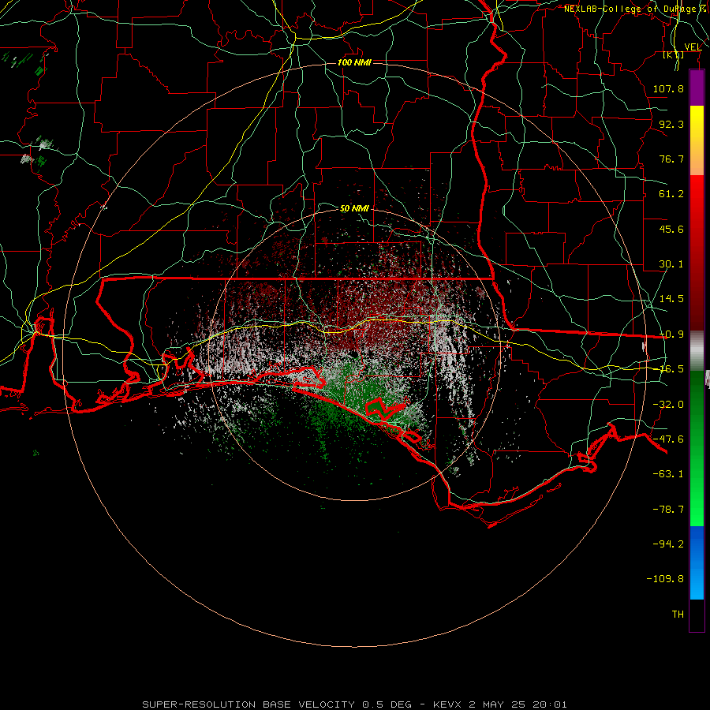This screenshot has height=710, width=710.
Task: Select the 30.1 legend value
Action: tap(671, 264)
